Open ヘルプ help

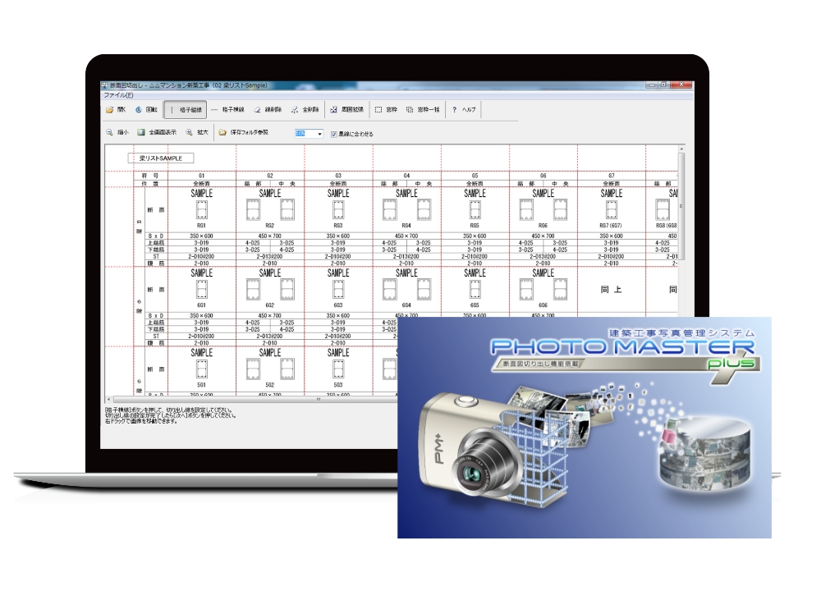tap(464, 110)
